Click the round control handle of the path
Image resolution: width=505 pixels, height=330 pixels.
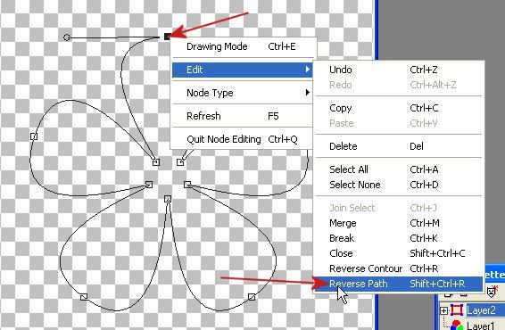point(67,37)
